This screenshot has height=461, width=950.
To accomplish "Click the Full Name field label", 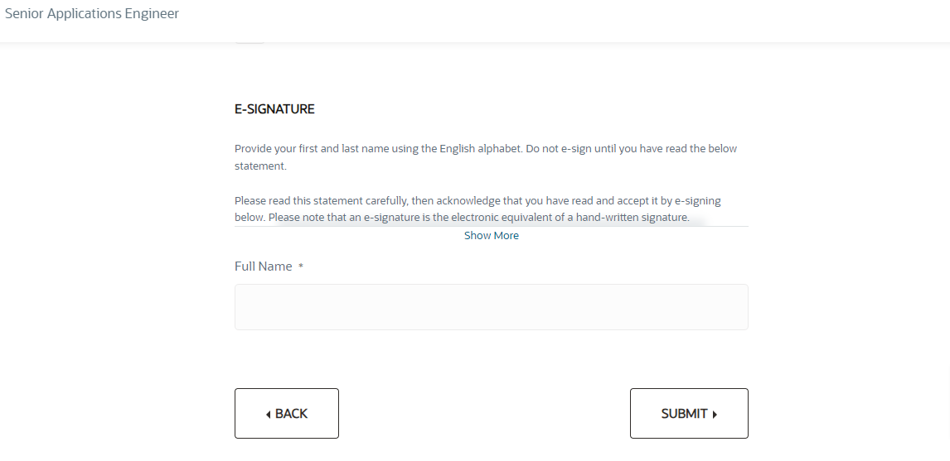I will pyautogui.click(x=263, y=267).
